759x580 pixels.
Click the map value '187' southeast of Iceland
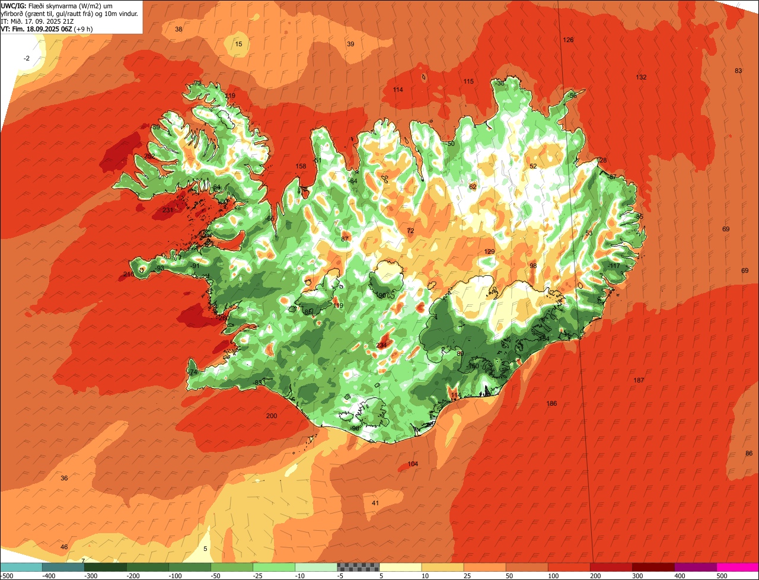tap(639, 380)
